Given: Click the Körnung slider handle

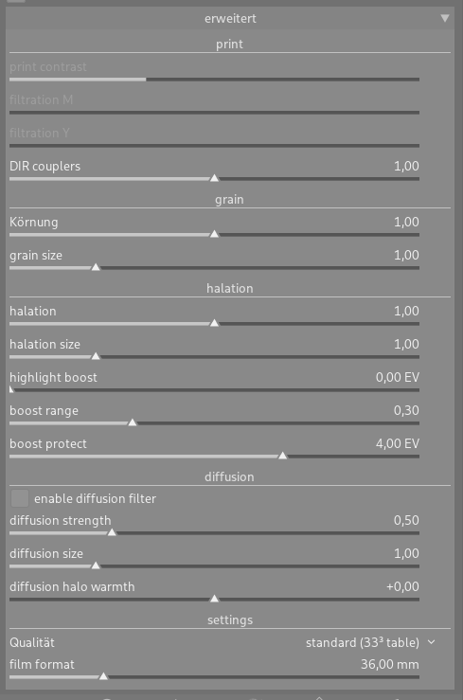Looking at the screenshot, I should pos(215,234).
